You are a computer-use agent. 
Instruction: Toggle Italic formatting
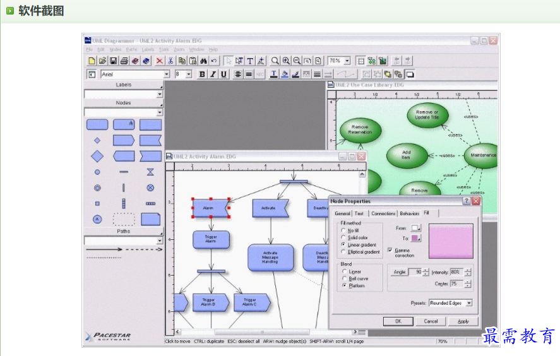click(x=213, y=74)
